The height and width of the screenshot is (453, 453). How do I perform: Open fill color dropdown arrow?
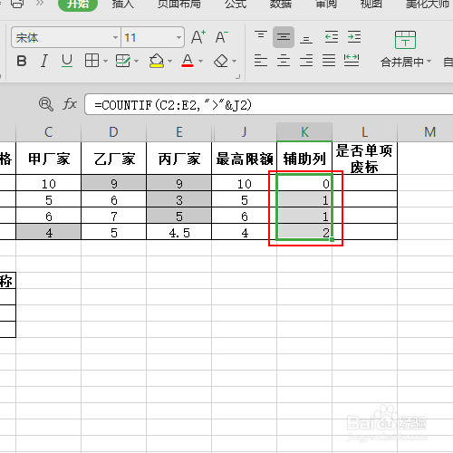170,62
